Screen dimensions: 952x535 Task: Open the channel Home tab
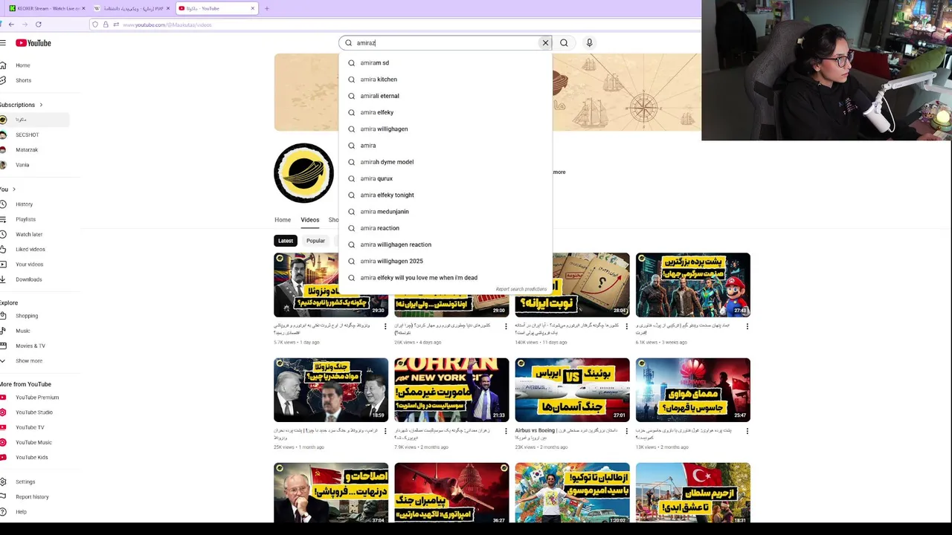[x=283, y=220]
